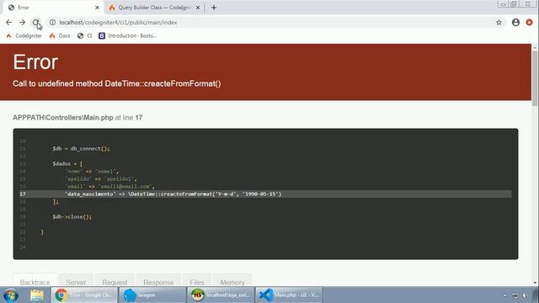The height and width of the screenshot is (303, 539).
Task: Open a new browser tab
Action: 214,8
